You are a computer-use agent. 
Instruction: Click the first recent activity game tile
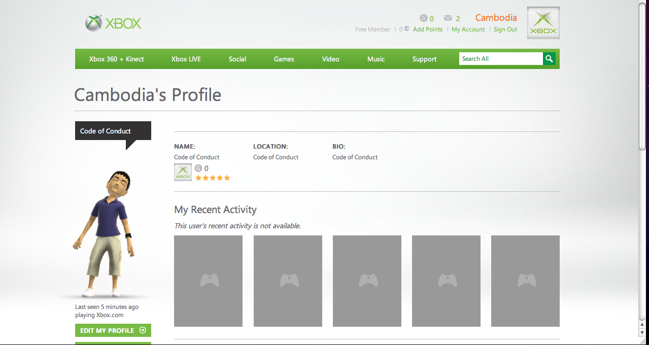click(x=208, y=281)
